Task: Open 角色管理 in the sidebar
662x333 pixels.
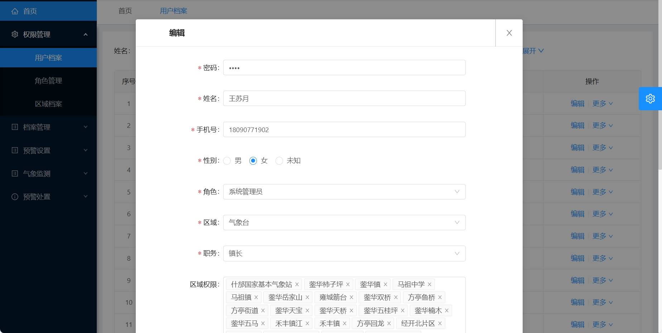Action: tap(48, 81)
